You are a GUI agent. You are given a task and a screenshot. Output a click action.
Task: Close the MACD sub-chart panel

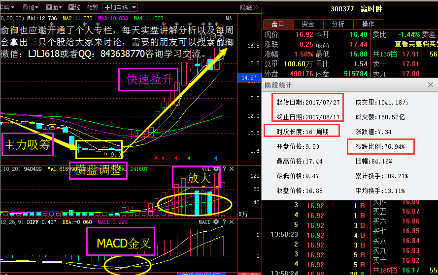point(232,222)
